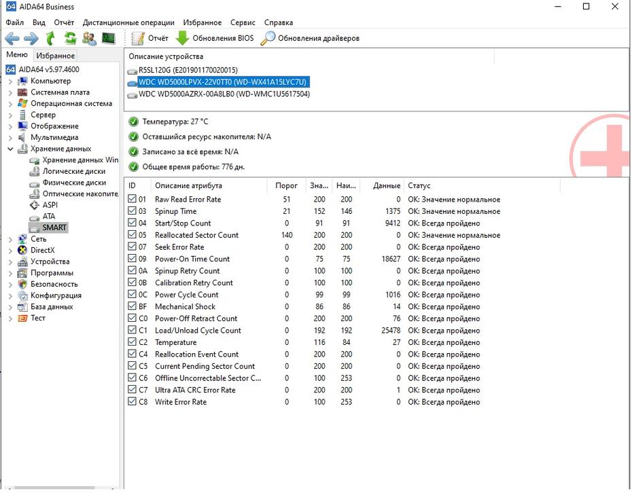Viewport: 632px width, 493px height.
Task: Open the Вид menu
Action: tap(39, 22)
